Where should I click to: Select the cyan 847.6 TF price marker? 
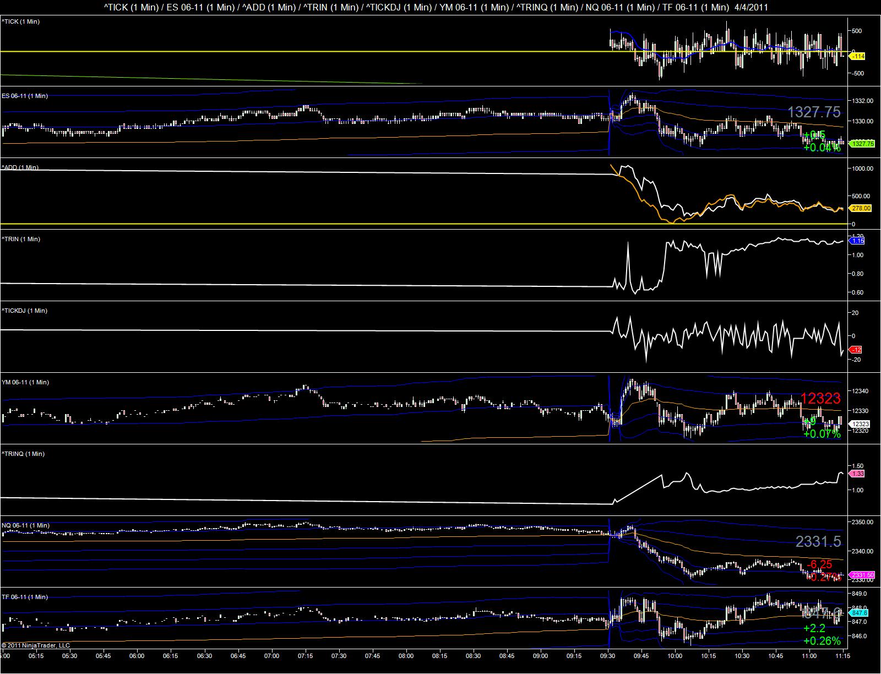pyautogui.click(x=859, y=612)
